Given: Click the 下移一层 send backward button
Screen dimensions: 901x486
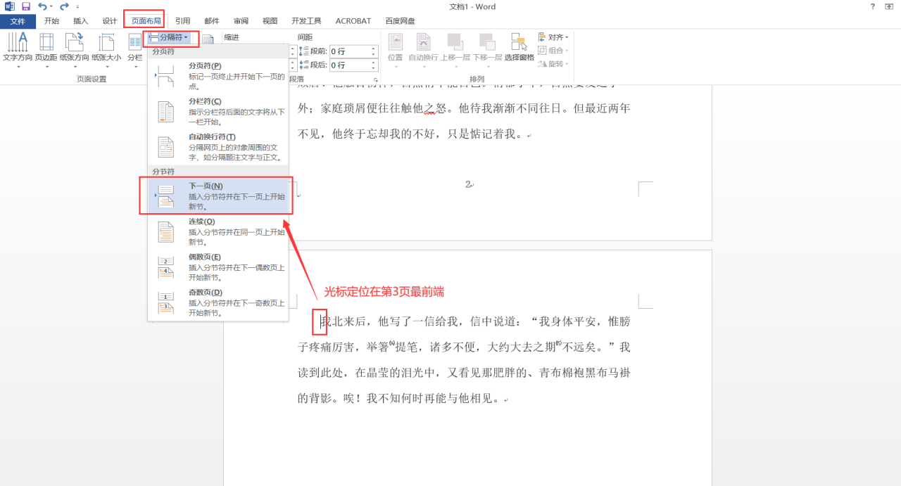Looking at the screenshot, I should 487,51.
